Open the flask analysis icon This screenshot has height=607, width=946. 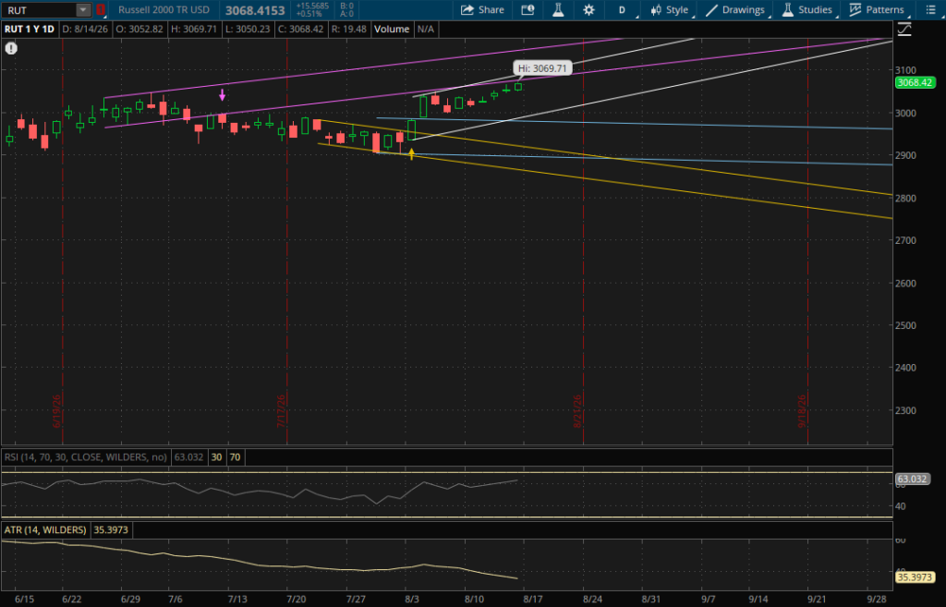[x=558, y=9]
